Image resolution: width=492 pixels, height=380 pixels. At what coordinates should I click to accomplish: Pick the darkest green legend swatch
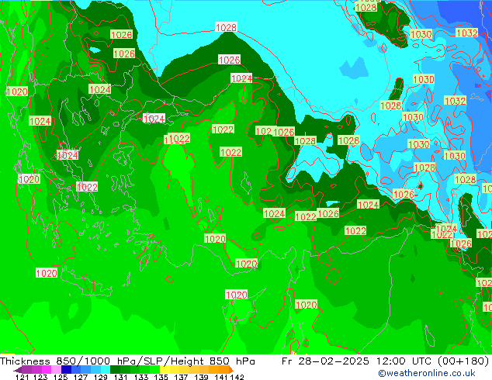(x=115, y=370)
